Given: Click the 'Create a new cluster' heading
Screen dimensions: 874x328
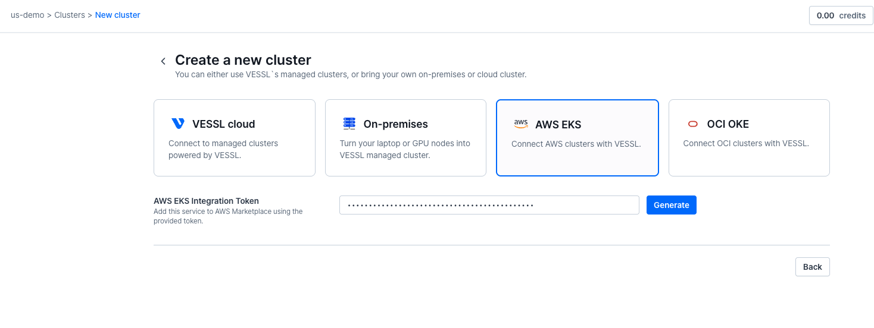Looking at the screenshot, I should (x=243, y=60).
